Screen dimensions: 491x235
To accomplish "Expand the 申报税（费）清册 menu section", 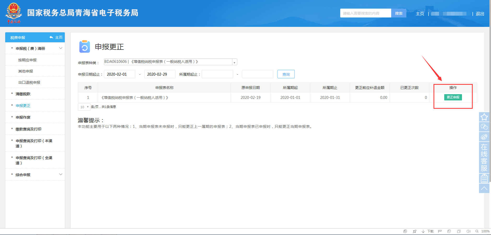I will click(61, 48).
